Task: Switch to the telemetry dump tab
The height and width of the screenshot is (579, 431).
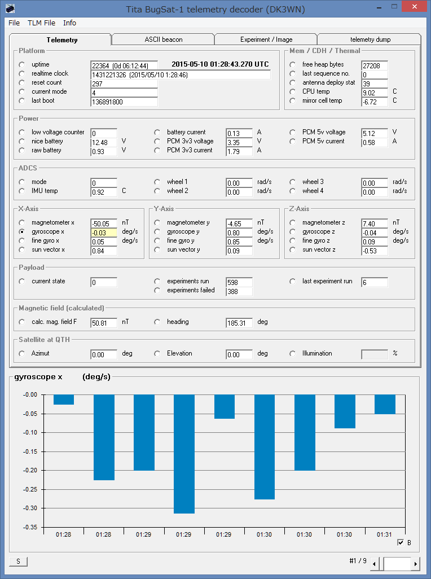Action: pos(370,40)
